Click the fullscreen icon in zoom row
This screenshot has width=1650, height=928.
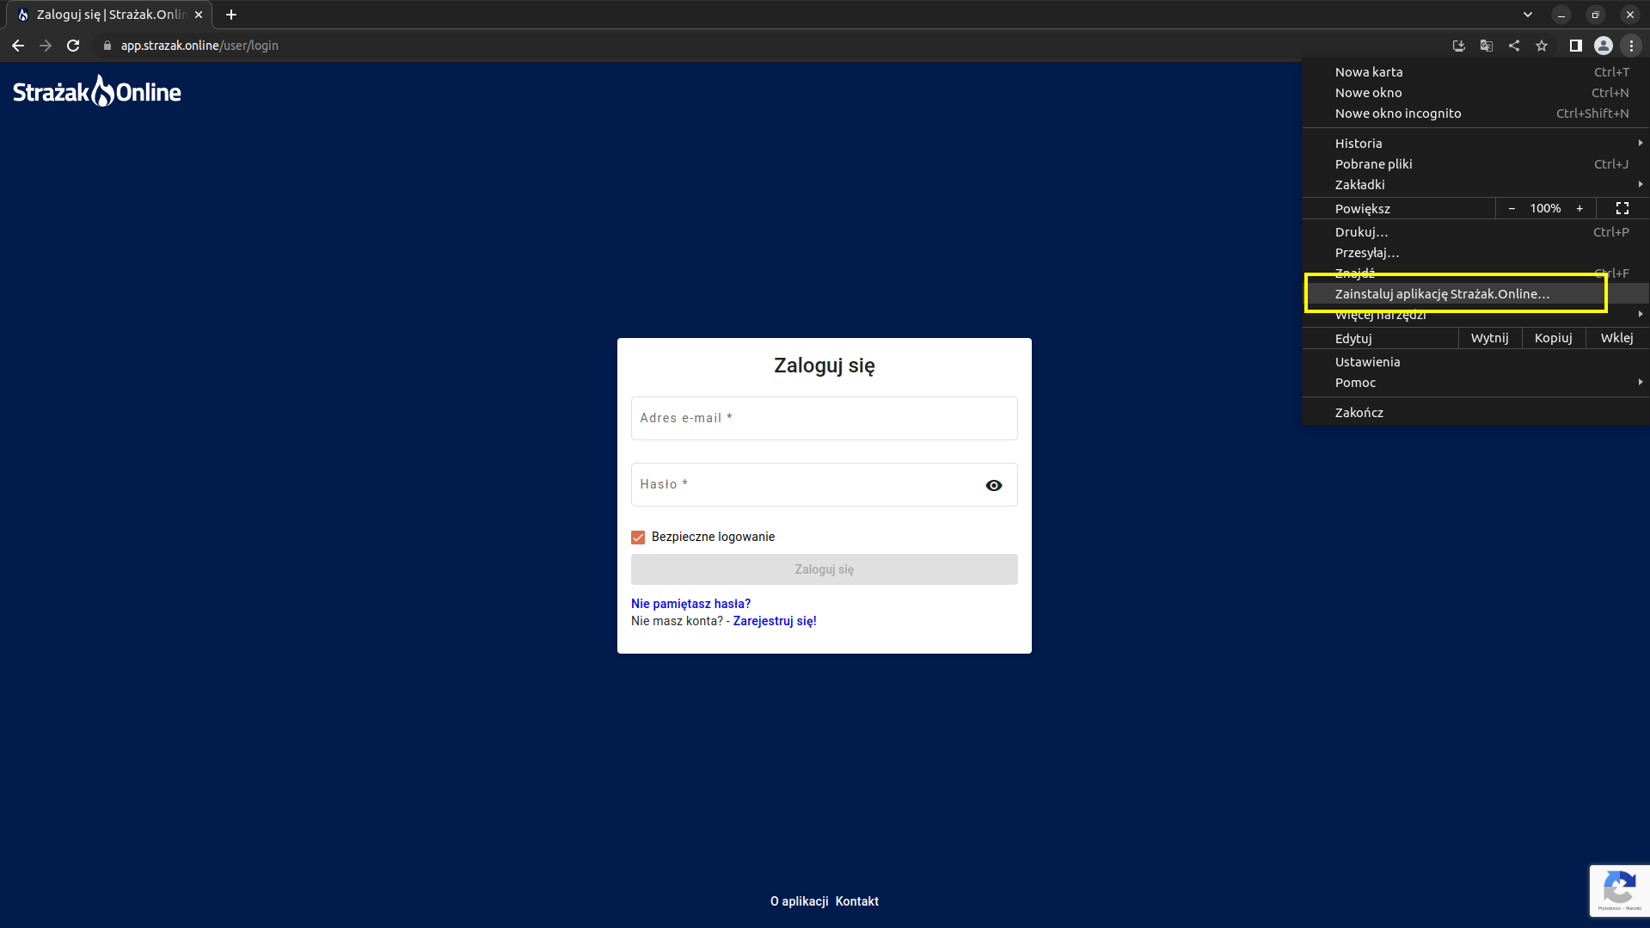point(1622,208)
